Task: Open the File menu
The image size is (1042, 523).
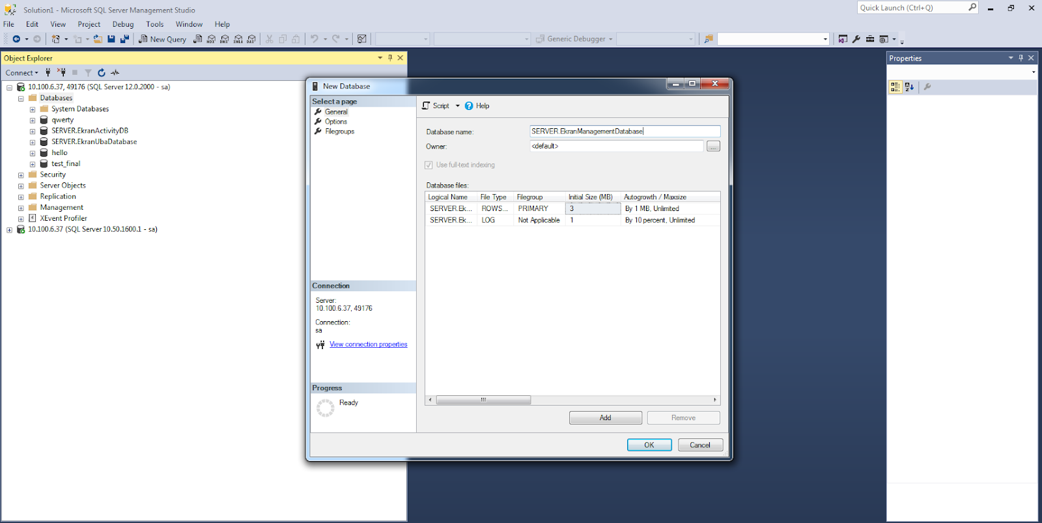Action: click(8, 24)
